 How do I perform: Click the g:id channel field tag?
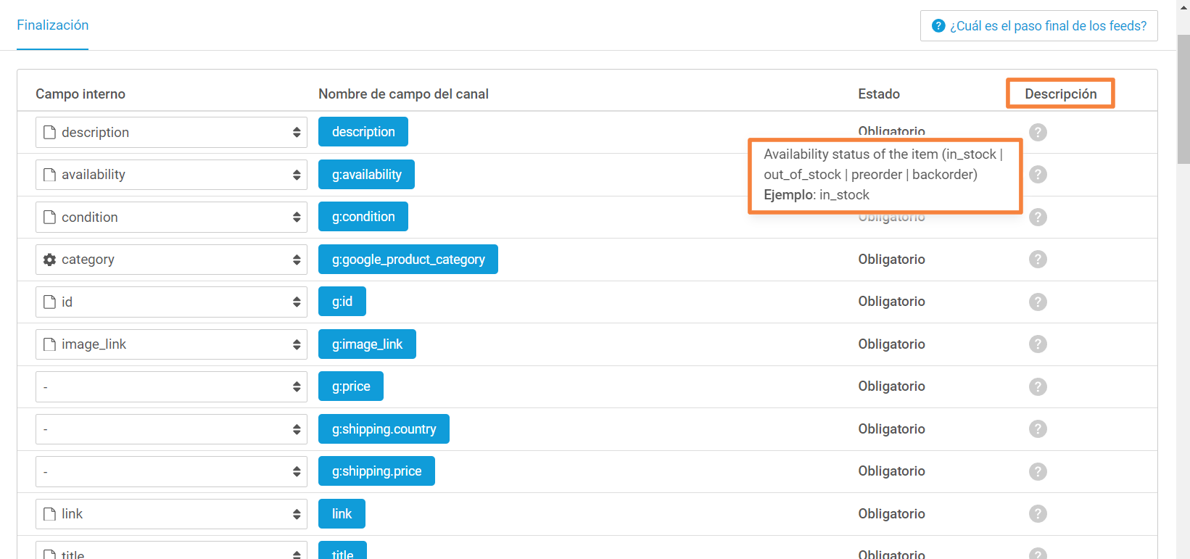pyautogui.click(x=342, y=302)
